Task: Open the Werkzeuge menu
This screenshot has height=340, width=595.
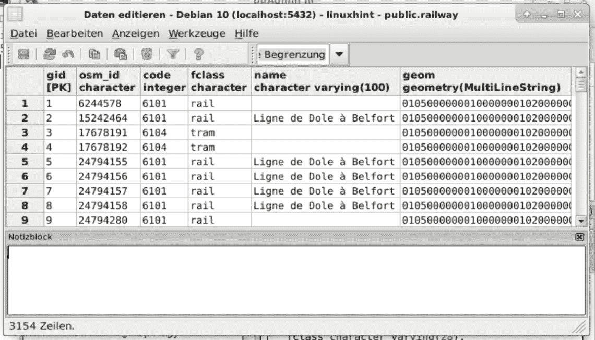Action: (x=197, y=33)
